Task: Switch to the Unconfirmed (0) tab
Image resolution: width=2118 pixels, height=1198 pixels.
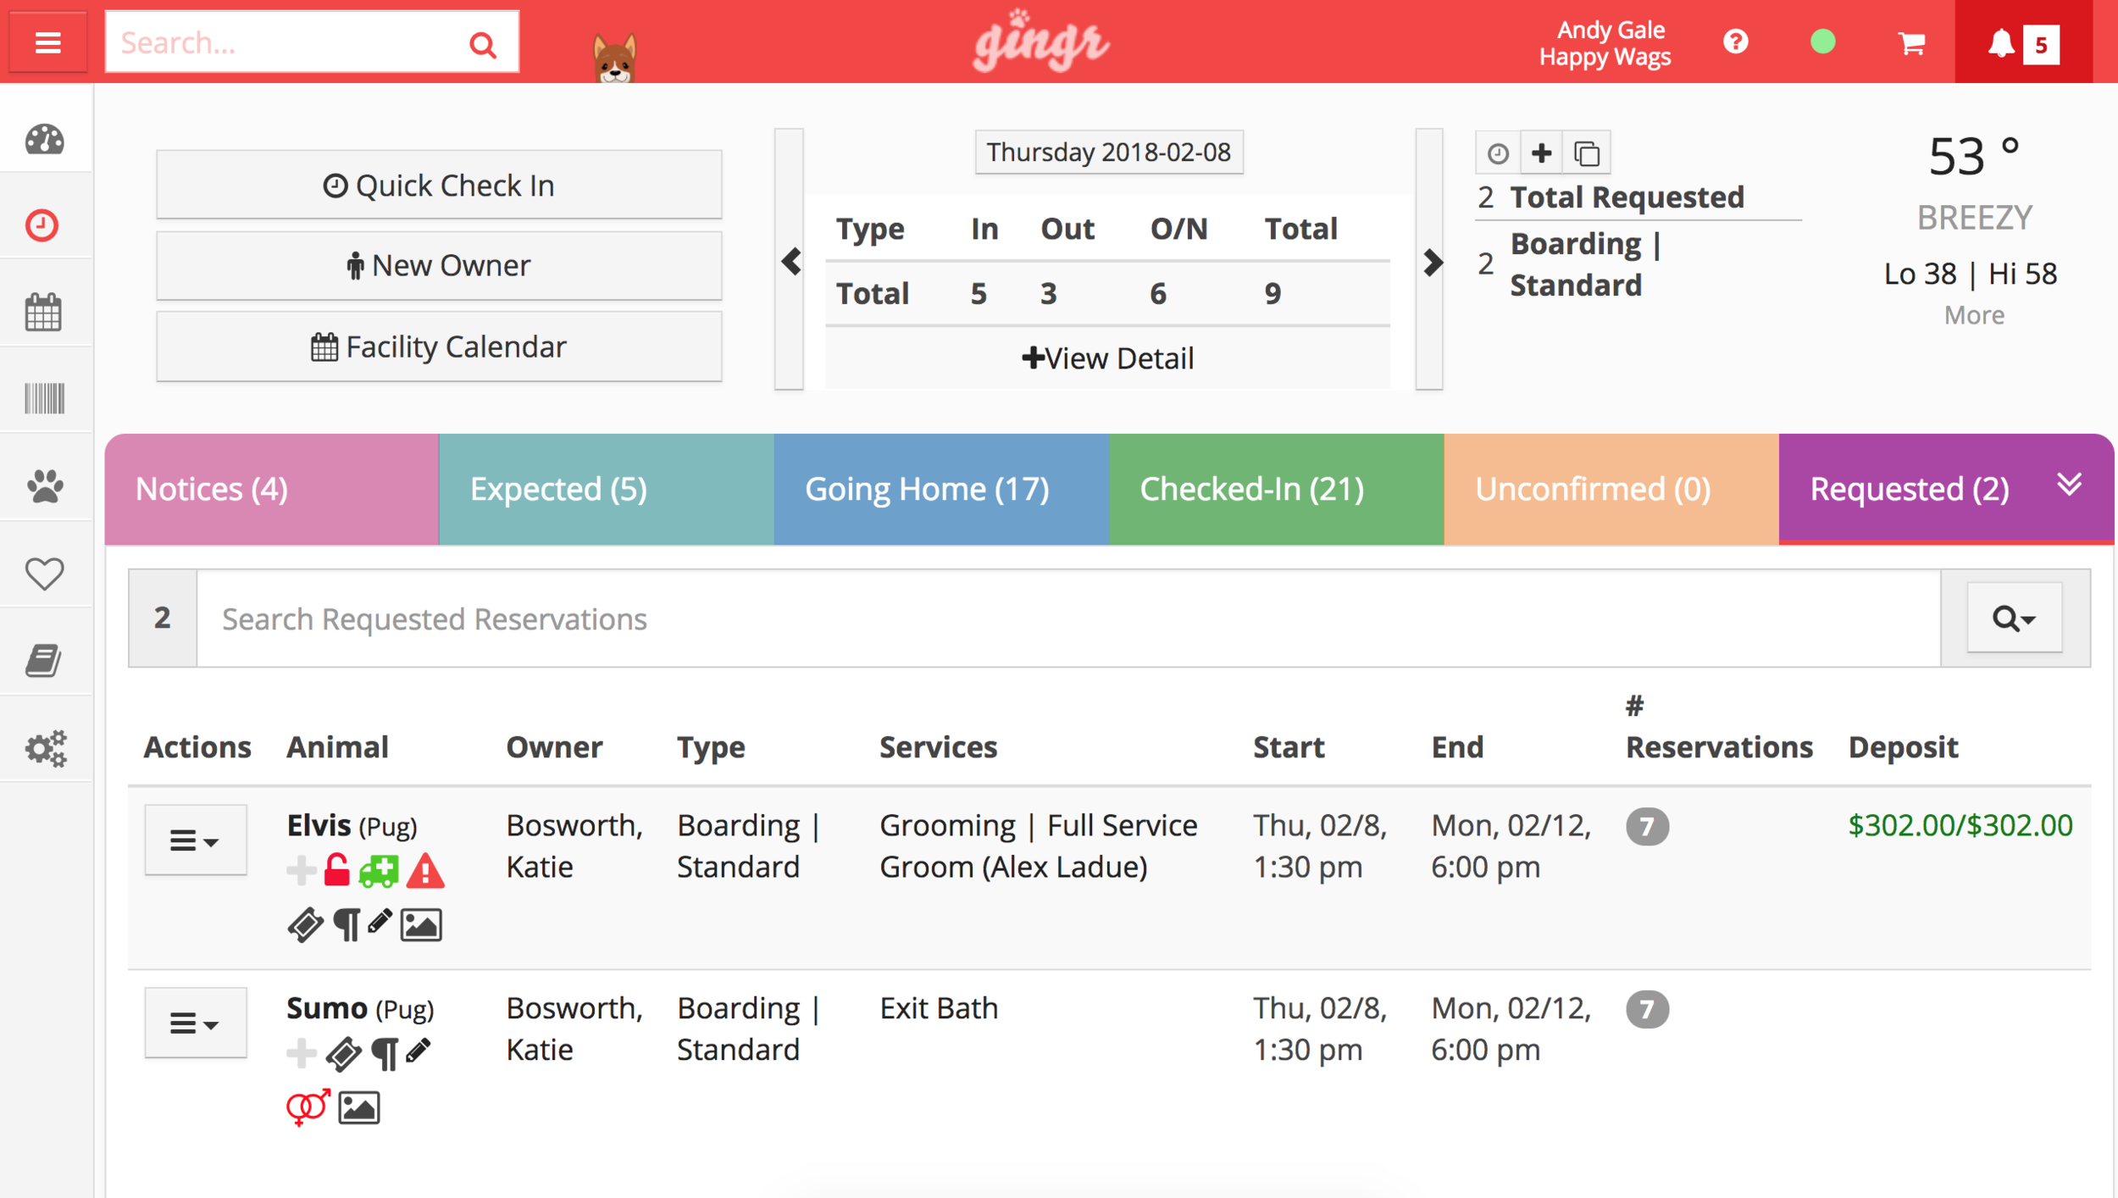Action: 1611,490
